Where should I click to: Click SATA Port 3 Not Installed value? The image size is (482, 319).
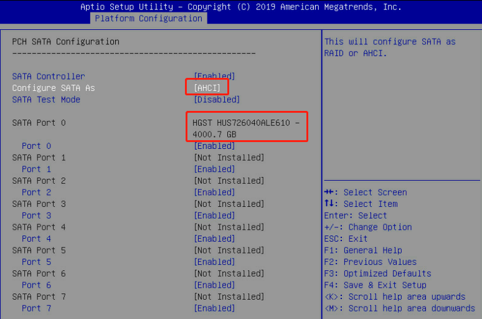tap(229, 204)
